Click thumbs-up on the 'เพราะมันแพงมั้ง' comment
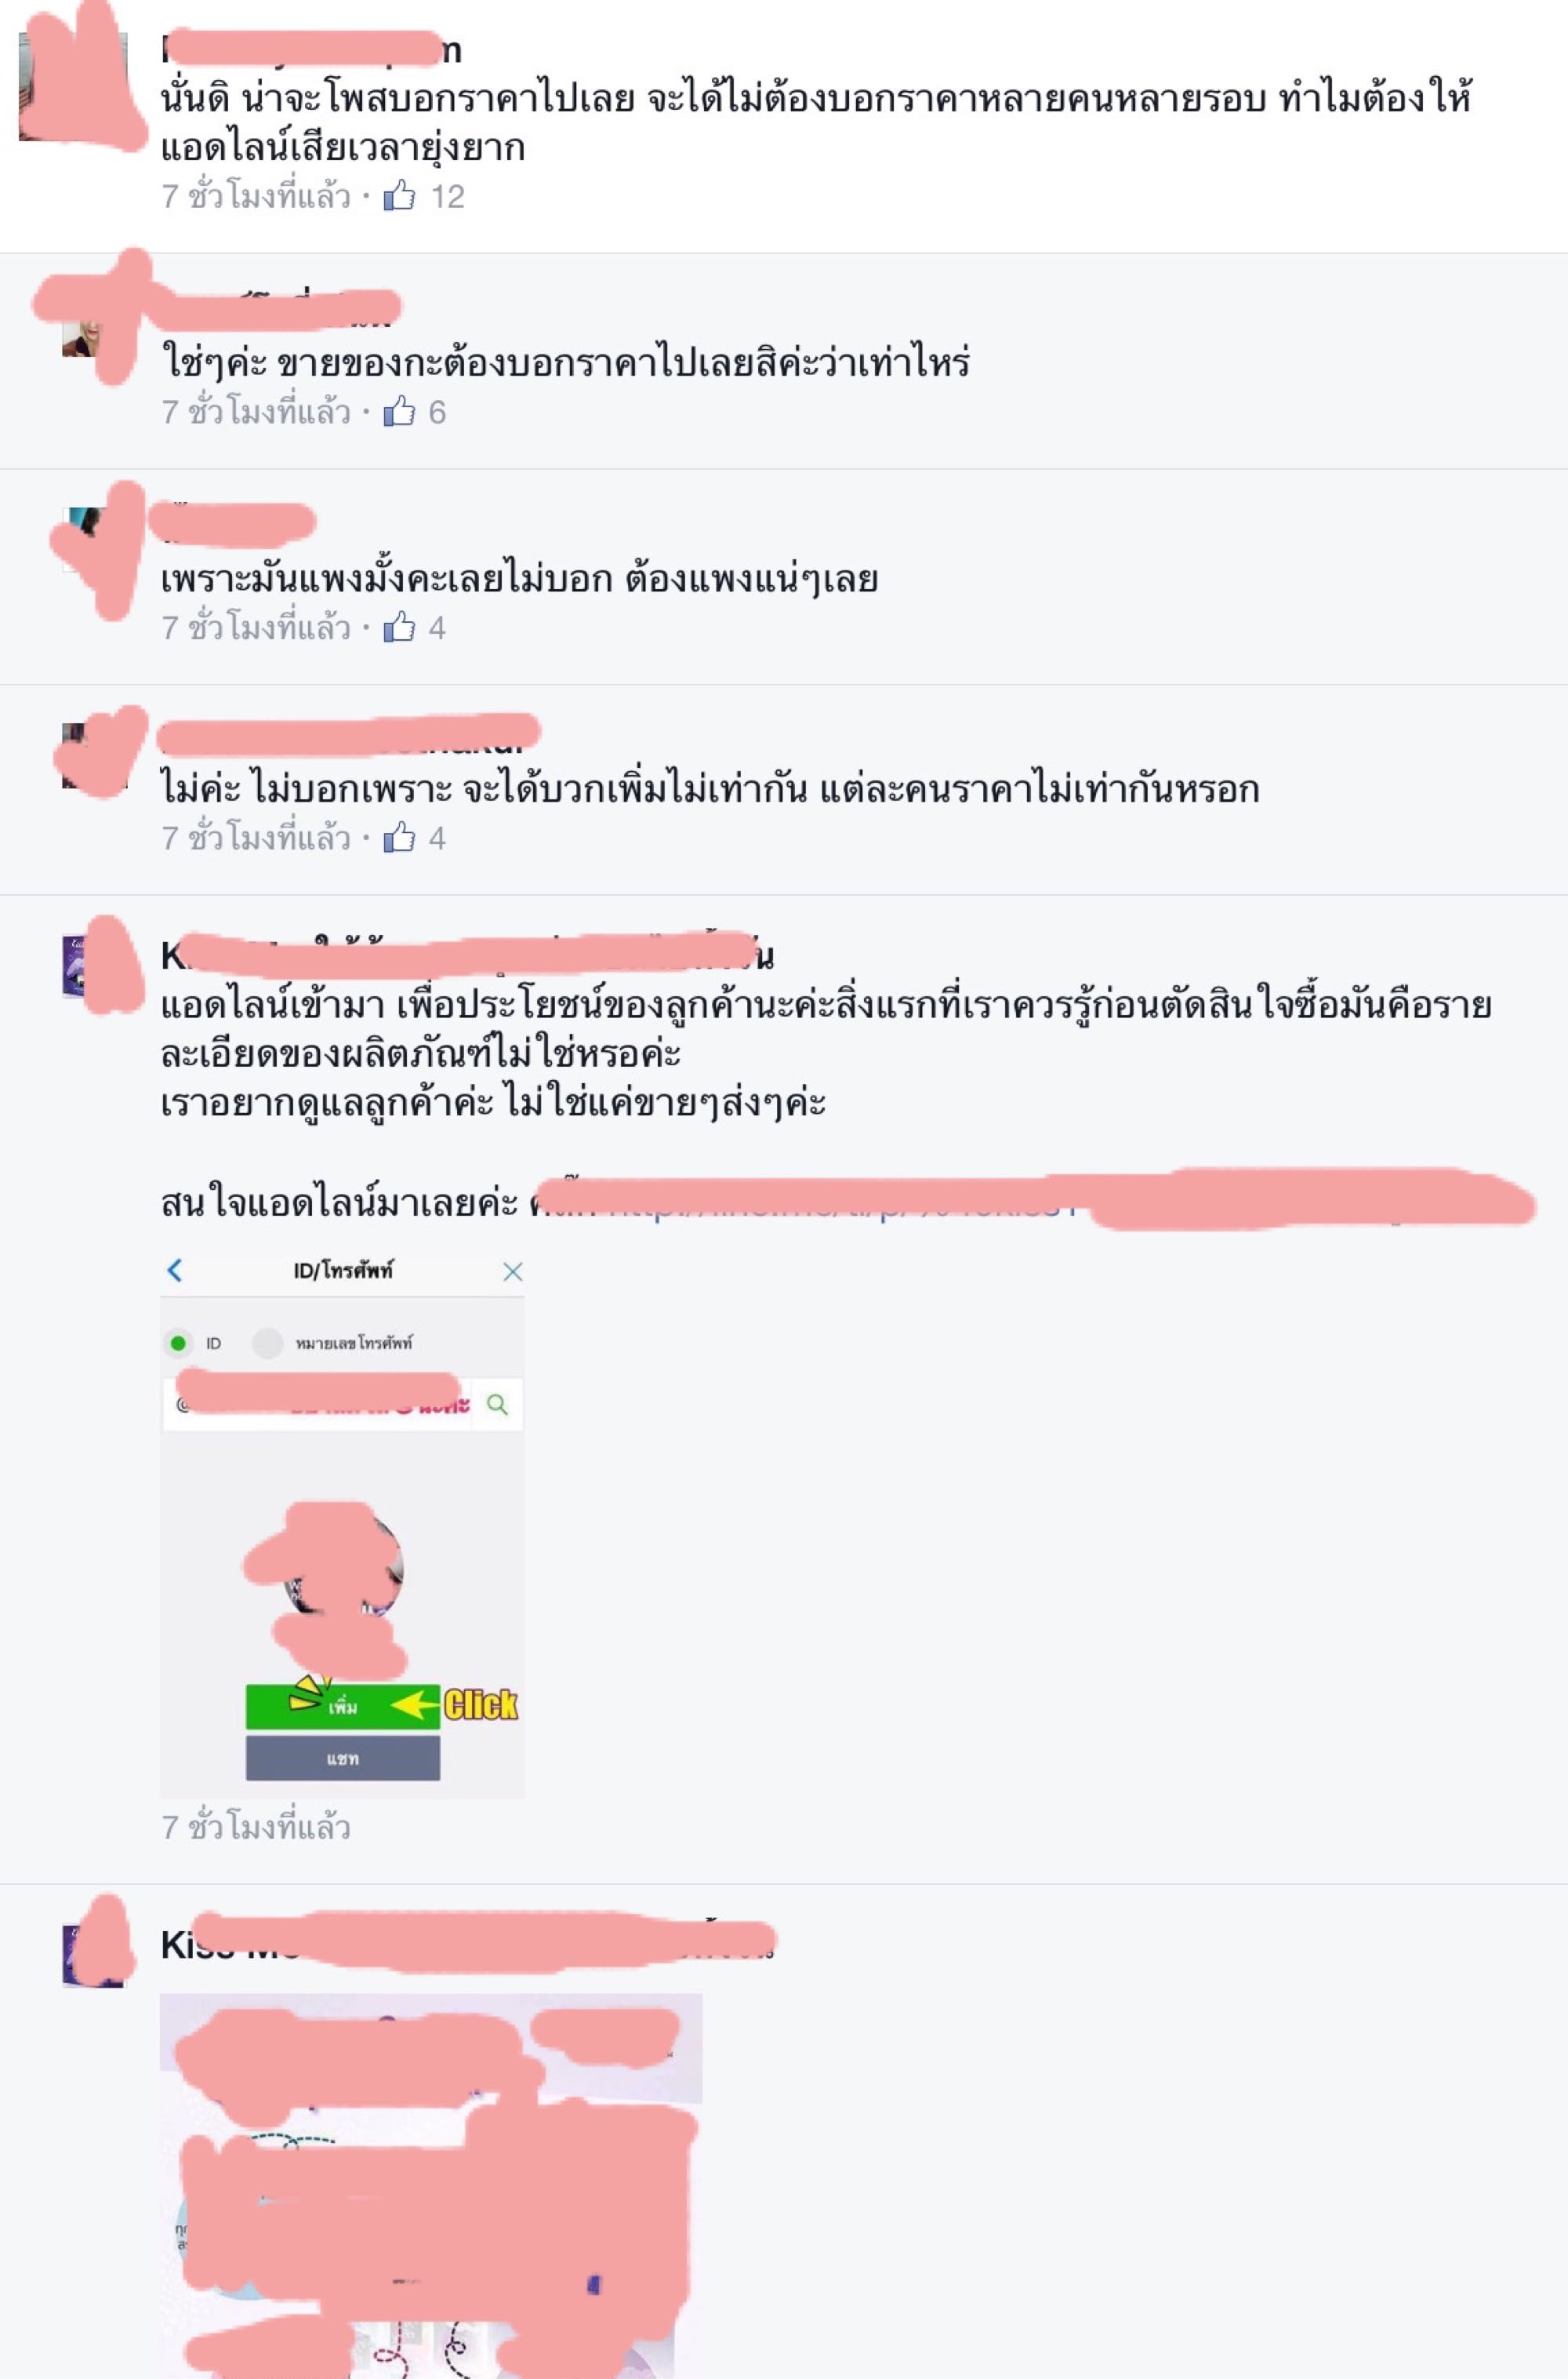 tap(399, 627)
